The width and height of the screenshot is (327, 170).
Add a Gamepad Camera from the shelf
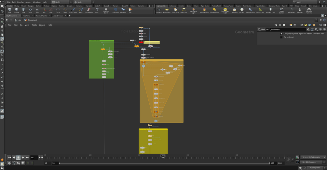[x=309, y=11]
